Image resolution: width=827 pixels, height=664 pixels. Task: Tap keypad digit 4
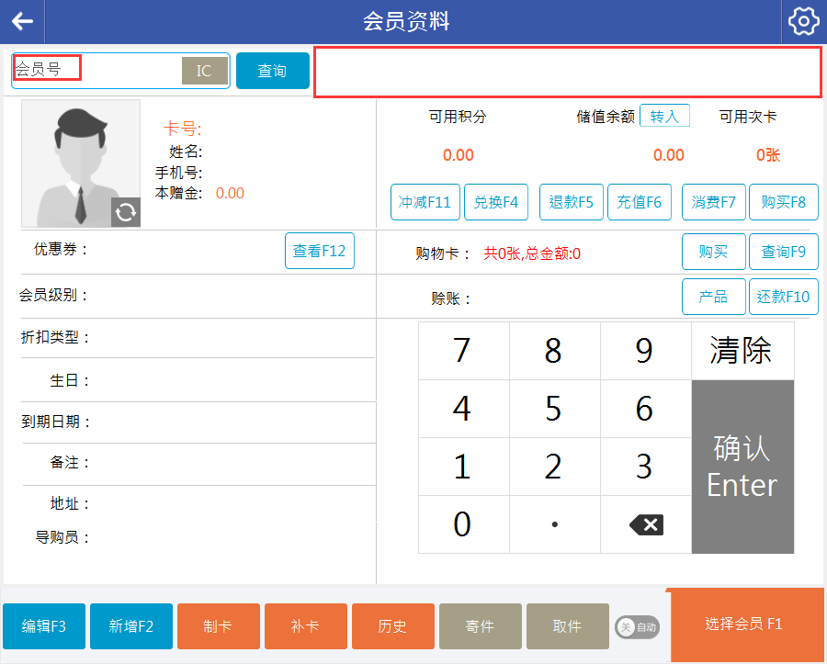coord(464,409)
